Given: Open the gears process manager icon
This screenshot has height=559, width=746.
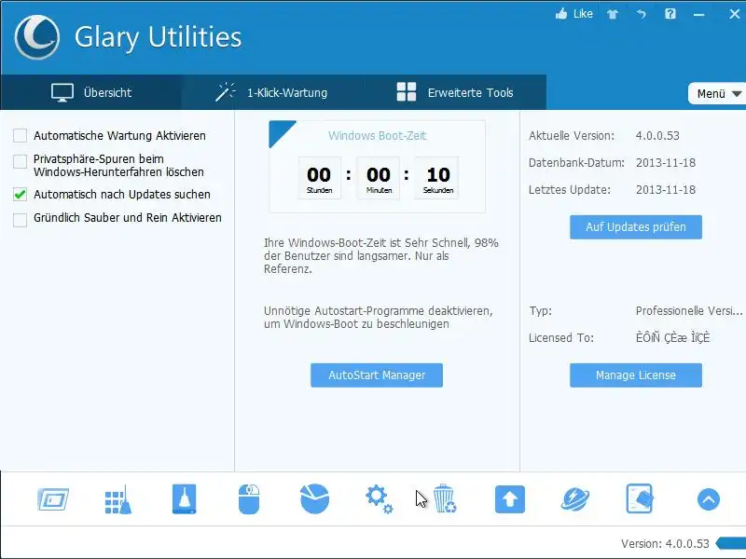Looking at the screenshot, I should (380, 499).
